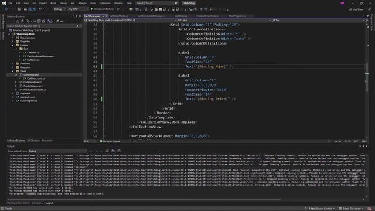Close the Solution Explorer panel
This screenshot has height=211, width=375.
coord(80,16)
